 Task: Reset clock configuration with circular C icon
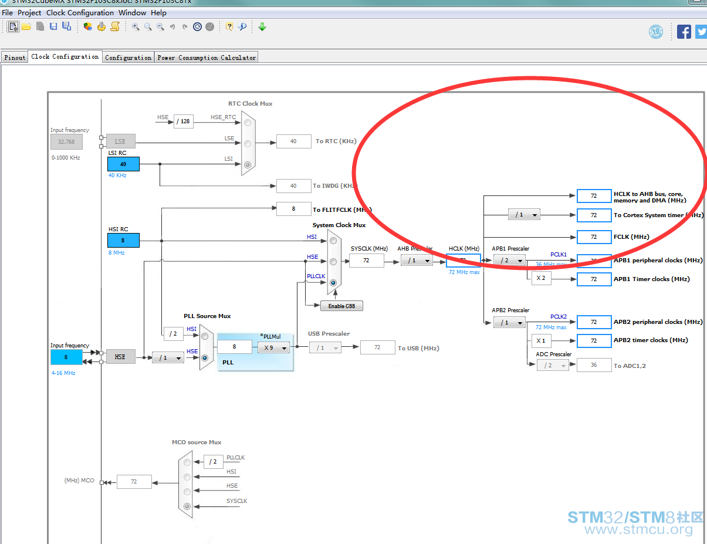(197, 26)
